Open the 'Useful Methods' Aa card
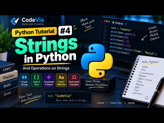The height and width of the screenshot is (123, 164). click(x=61, y=80)
